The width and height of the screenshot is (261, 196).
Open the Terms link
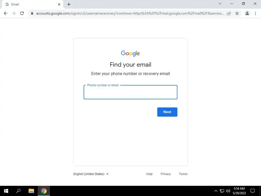[183, 174]
